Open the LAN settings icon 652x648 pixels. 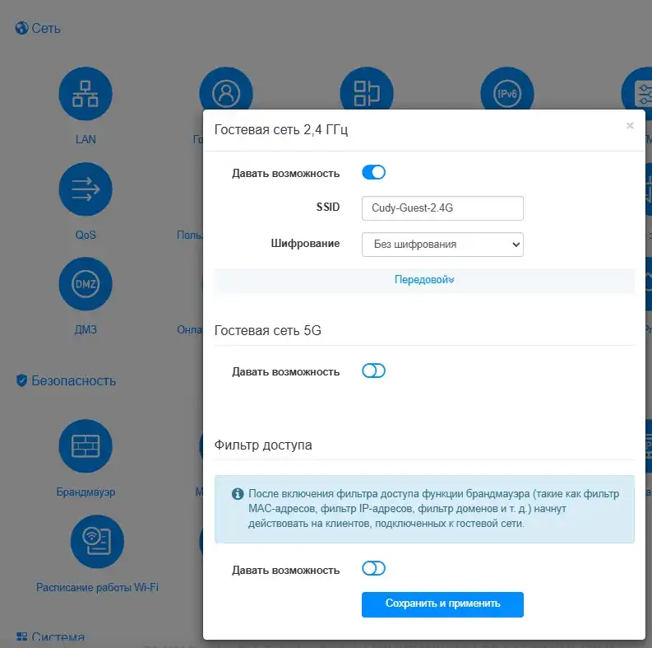[x=86, y=94]
